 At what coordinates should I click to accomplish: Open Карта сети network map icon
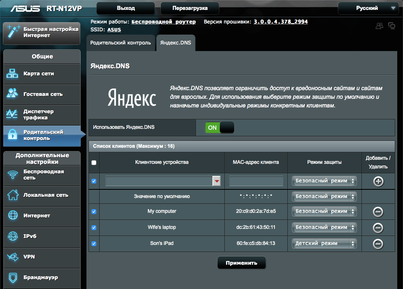[x=12, y=74]
